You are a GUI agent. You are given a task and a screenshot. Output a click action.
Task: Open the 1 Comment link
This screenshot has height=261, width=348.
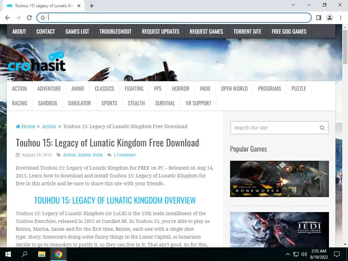click(124, 155)
